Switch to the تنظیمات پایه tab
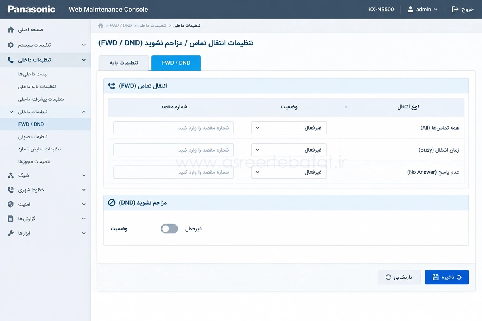The image size is (482, 321). click(x=124, y=63)
